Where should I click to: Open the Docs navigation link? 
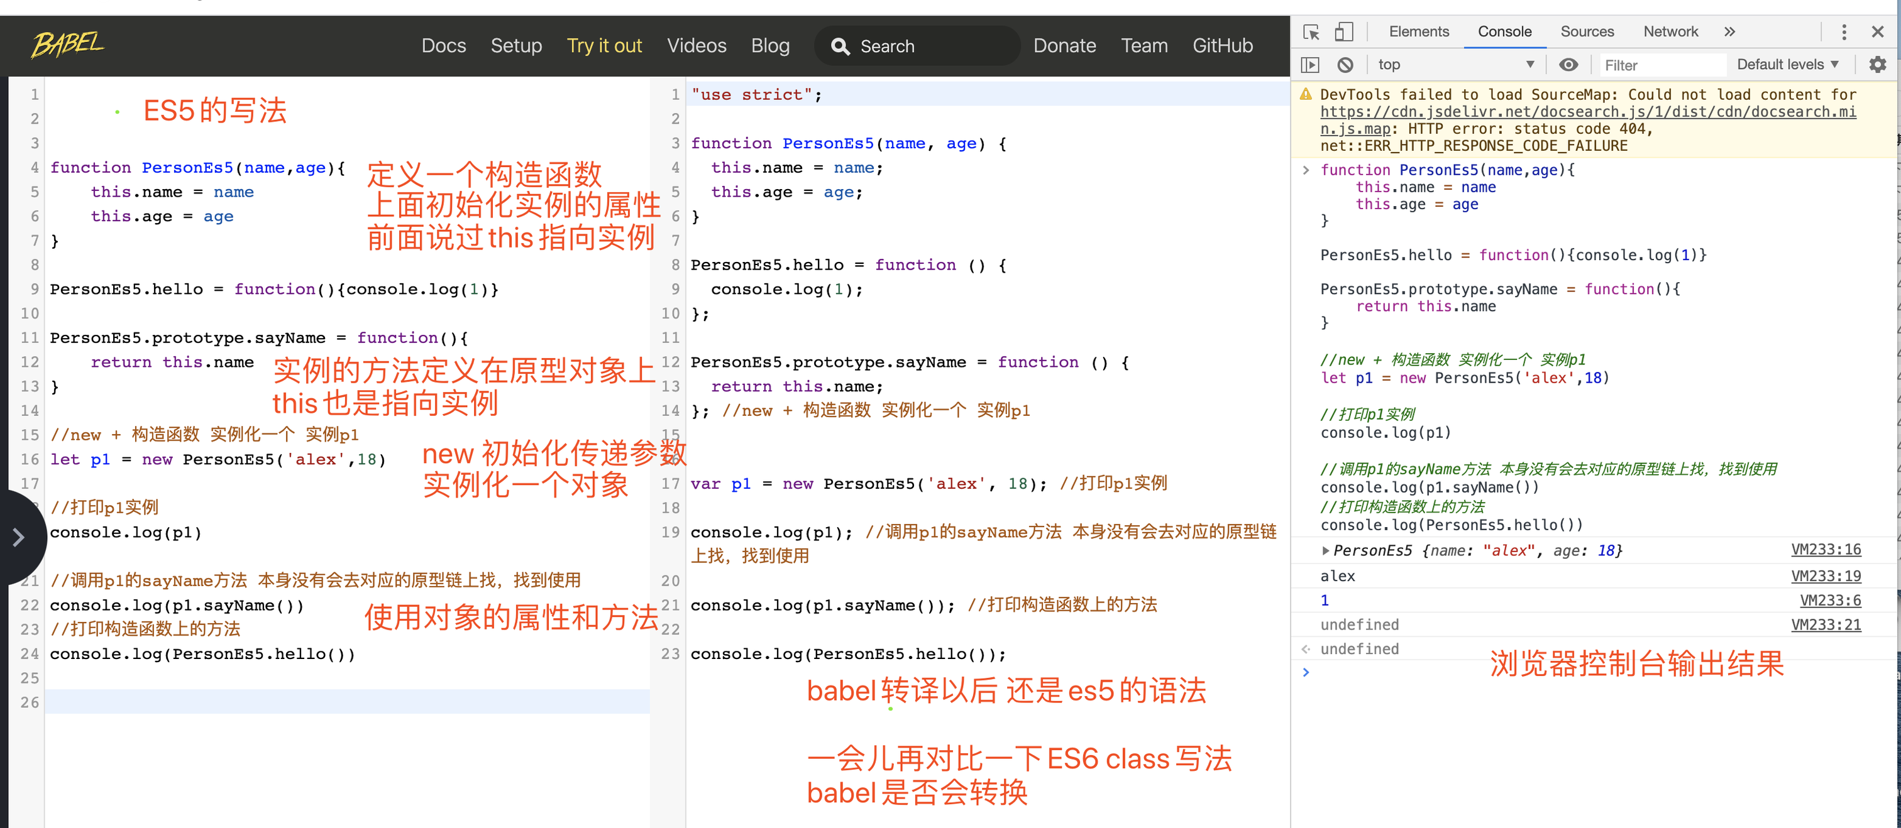444,46
